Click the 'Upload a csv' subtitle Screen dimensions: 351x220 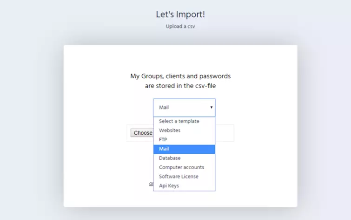pos(180,27)
